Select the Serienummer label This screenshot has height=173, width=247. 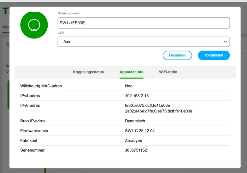32,150
